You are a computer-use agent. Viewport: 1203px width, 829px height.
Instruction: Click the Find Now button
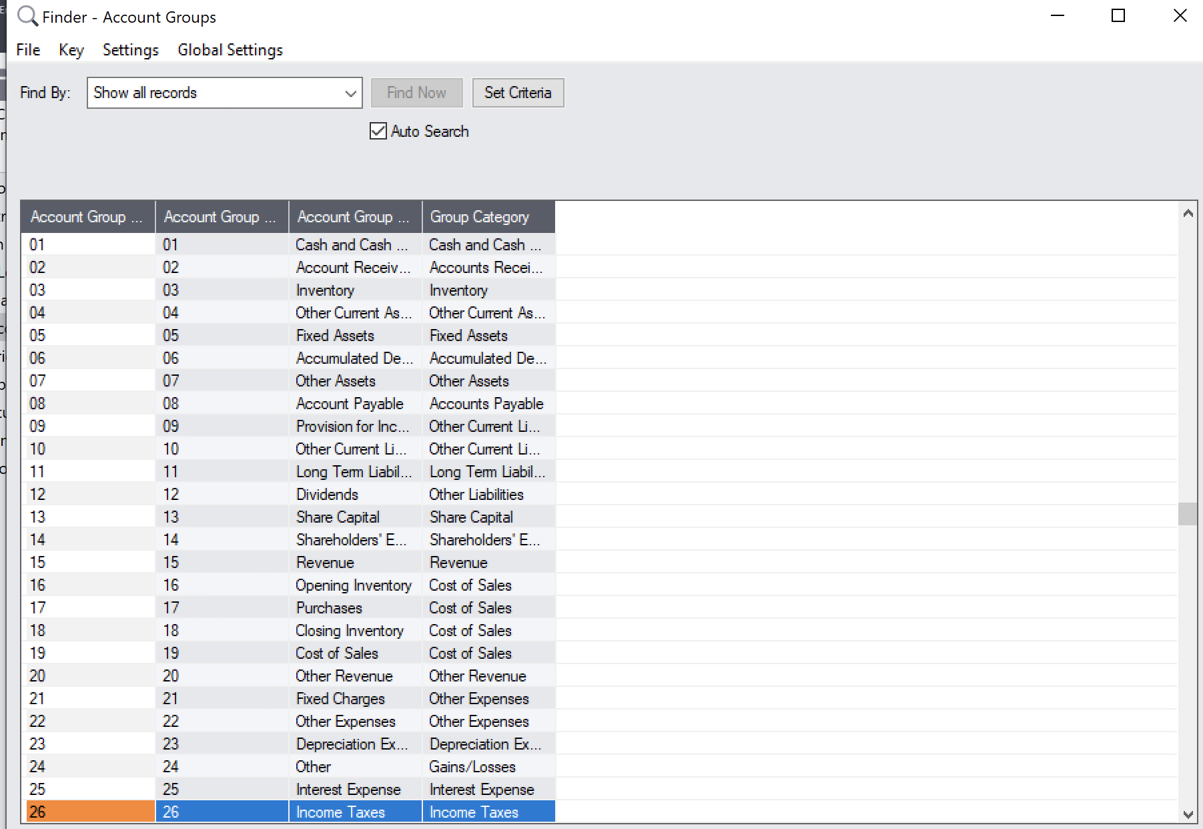416,93
